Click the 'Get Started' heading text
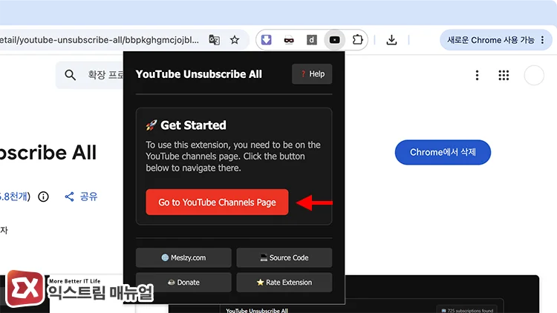 tap(193, 125)
